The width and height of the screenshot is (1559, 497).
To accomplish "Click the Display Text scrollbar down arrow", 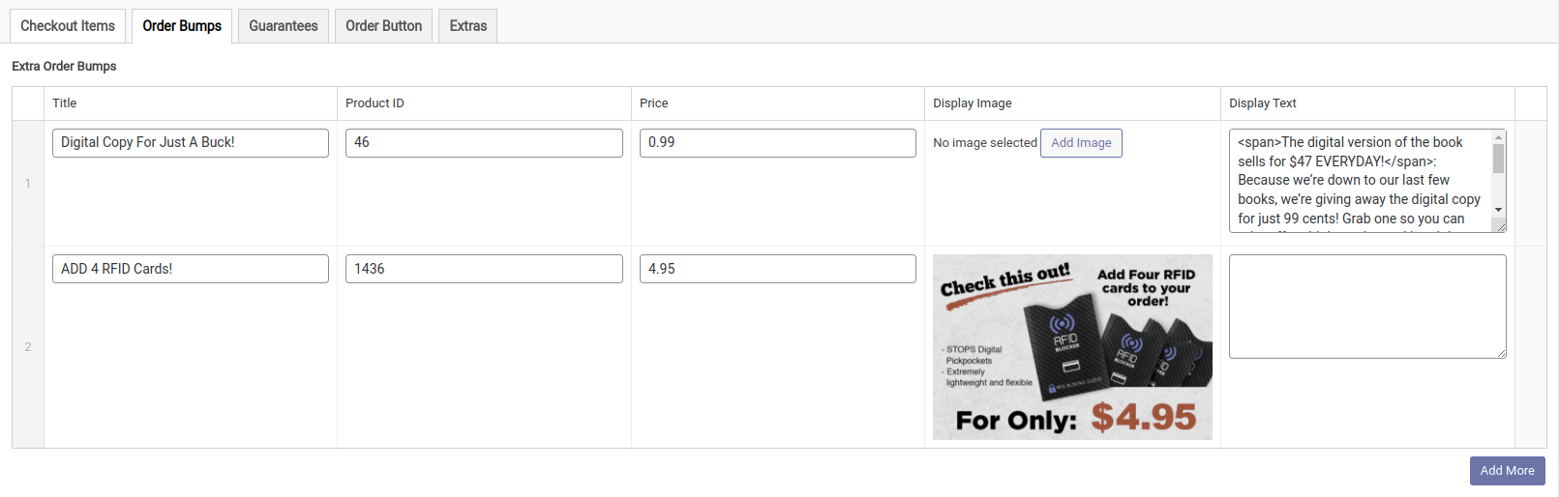I will [1498, 210].
